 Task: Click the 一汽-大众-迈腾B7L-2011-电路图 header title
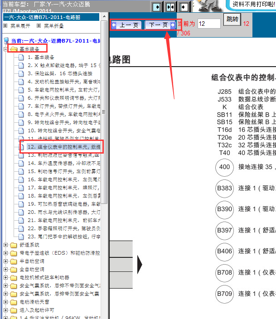[42, 17]
